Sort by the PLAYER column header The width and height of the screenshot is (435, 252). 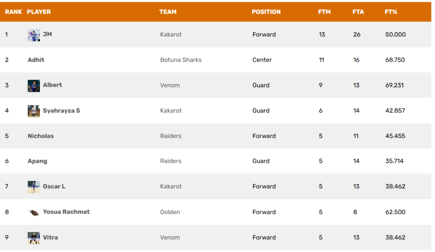pos(39,12)
